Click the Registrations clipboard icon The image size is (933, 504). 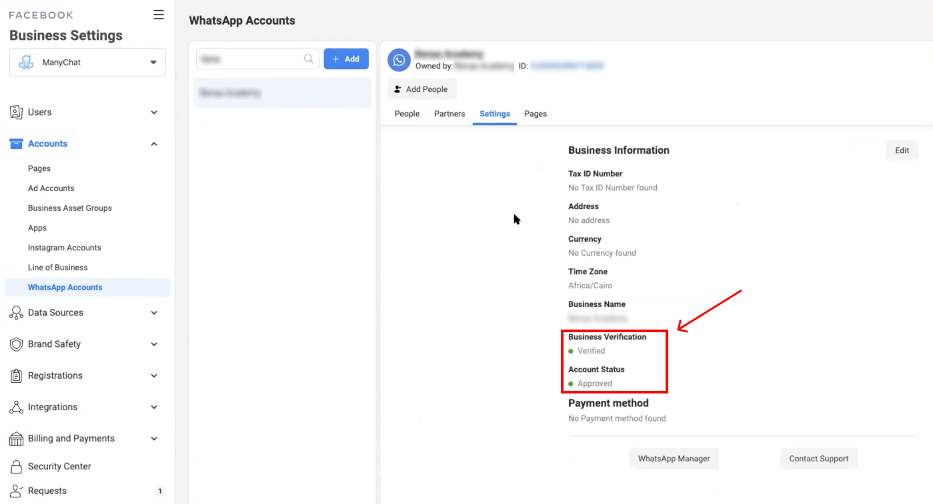[x=16, y=376]
